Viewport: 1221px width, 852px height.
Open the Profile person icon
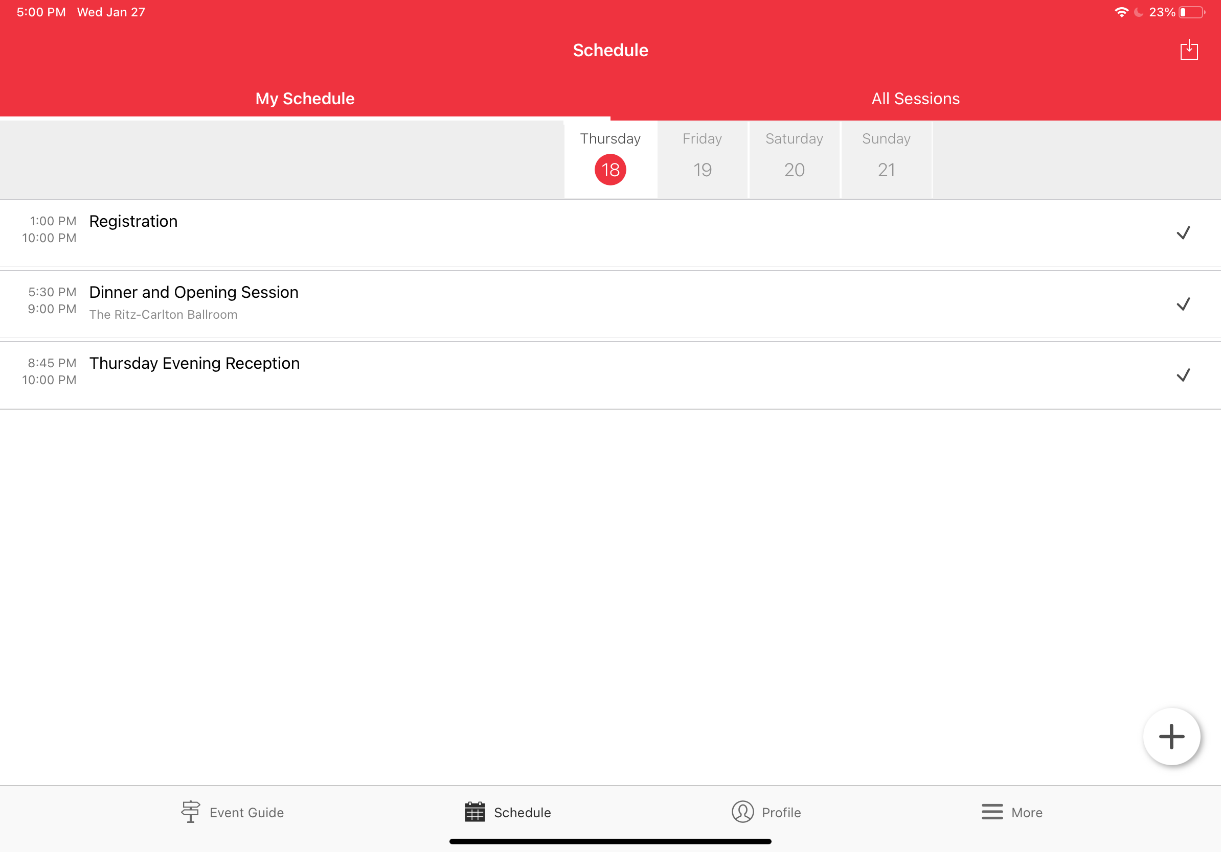(x=742, y=812)
